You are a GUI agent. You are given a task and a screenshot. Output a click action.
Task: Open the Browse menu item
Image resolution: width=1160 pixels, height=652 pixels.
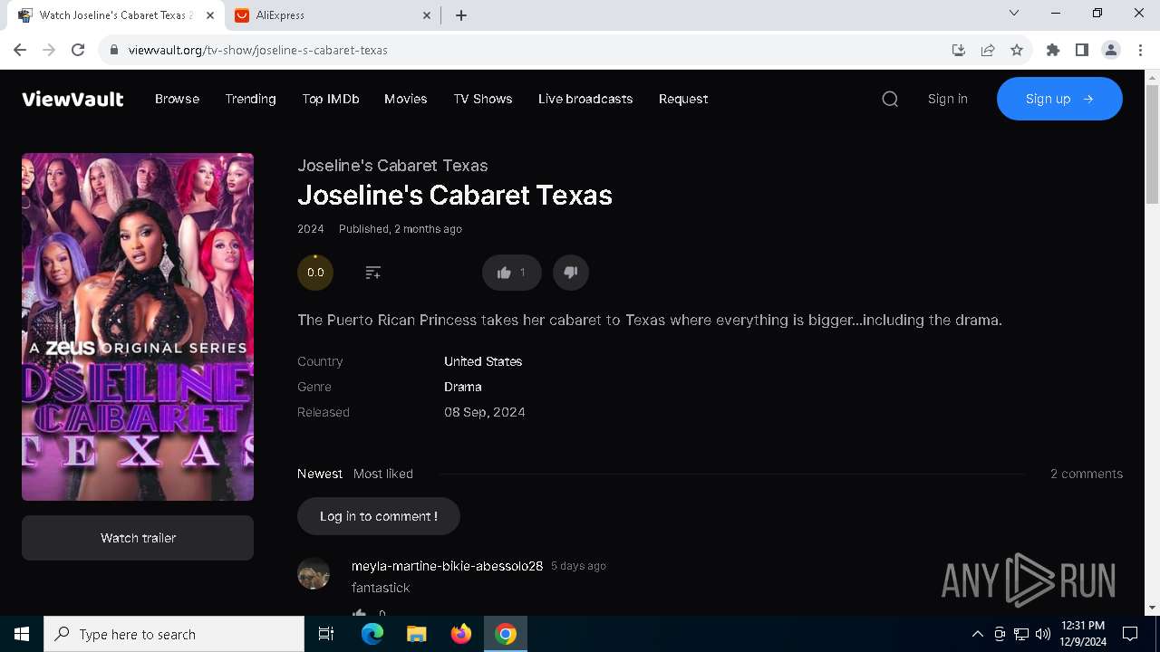(177, 99)
